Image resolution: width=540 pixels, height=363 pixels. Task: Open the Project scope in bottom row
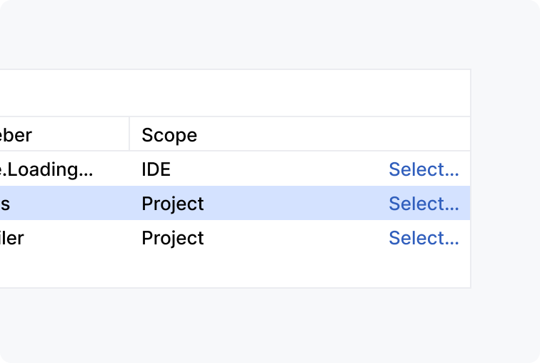[173, 238]
